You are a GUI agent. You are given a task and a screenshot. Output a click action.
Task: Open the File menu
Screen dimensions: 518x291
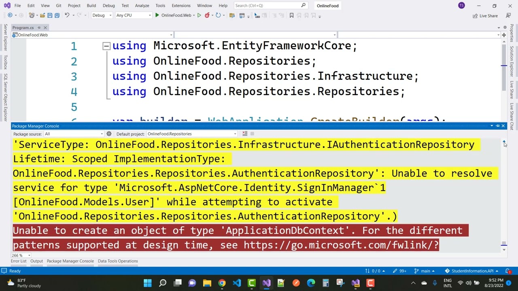click(x=17, y=6)
